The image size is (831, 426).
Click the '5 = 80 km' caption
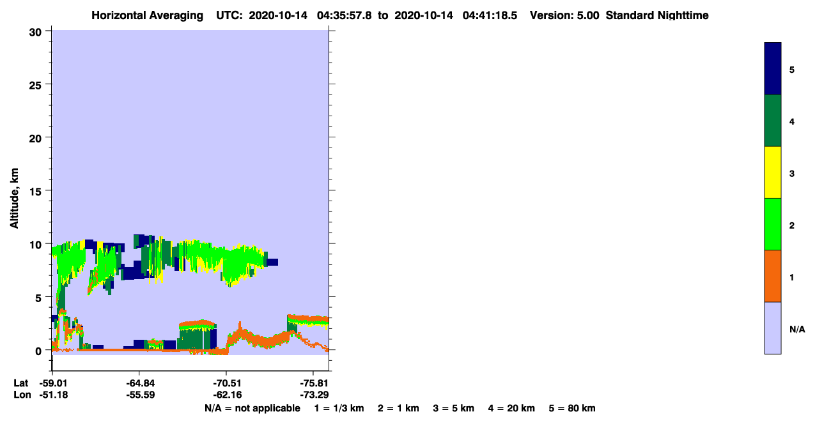click(x=572, y=408)
